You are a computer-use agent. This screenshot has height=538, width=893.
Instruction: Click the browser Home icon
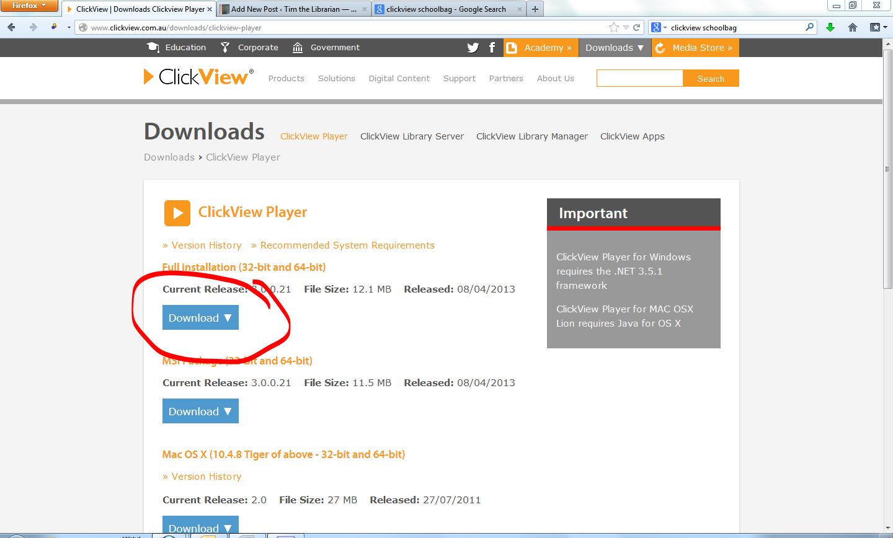coord(853,27)
